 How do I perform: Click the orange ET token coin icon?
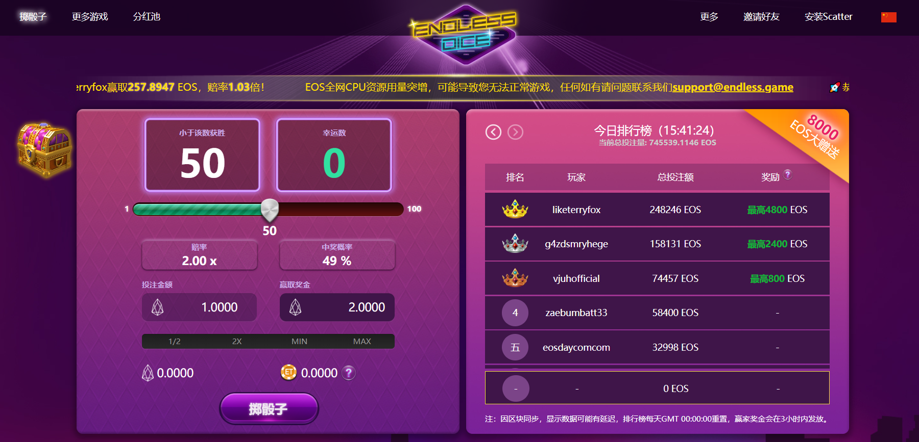point(288,373)
